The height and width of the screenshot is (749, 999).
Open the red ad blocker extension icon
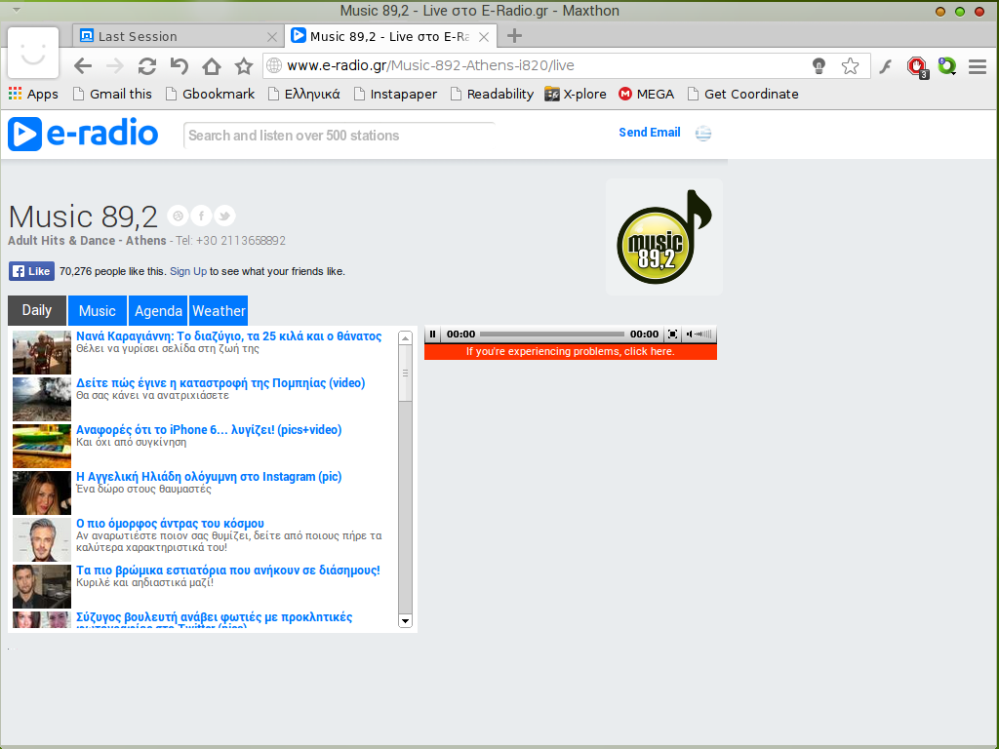click(x=917, y=66)
